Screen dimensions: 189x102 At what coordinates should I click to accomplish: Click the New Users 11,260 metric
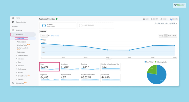70,67
